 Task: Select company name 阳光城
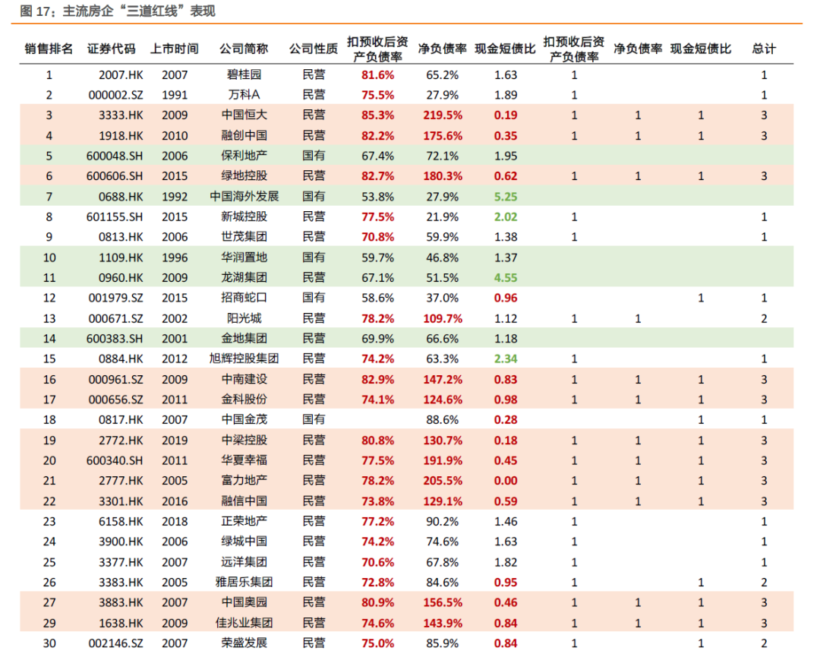tap(244, 318)
